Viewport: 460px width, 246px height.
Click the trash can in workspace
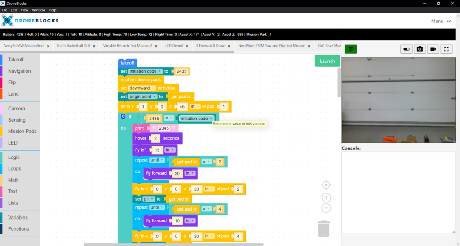point(323,228)
